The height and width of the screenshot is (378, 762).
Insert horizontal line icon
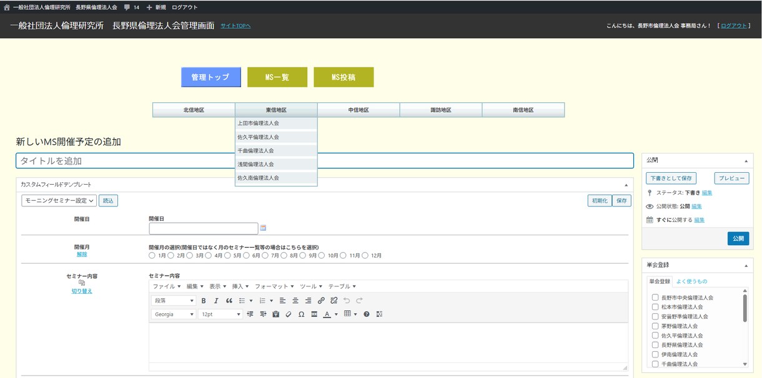pos(314,314)
